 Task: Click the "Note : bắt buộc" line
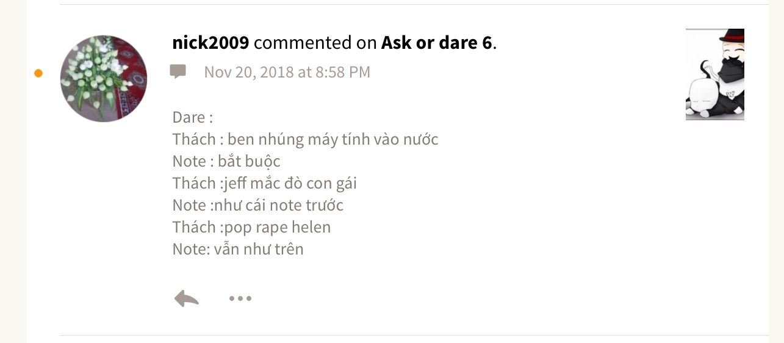226,161
